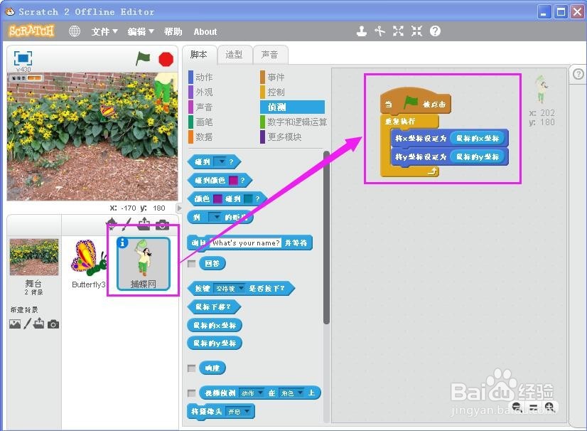Open the 开启 dropdown in the camera block

pyautogui.click(x=237, y=411)
